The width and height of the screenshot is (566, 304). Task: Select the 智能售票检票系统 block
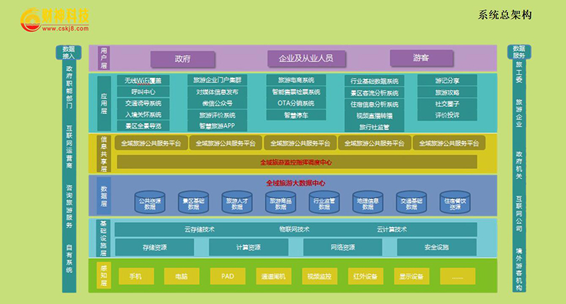[x=296, y=92]
